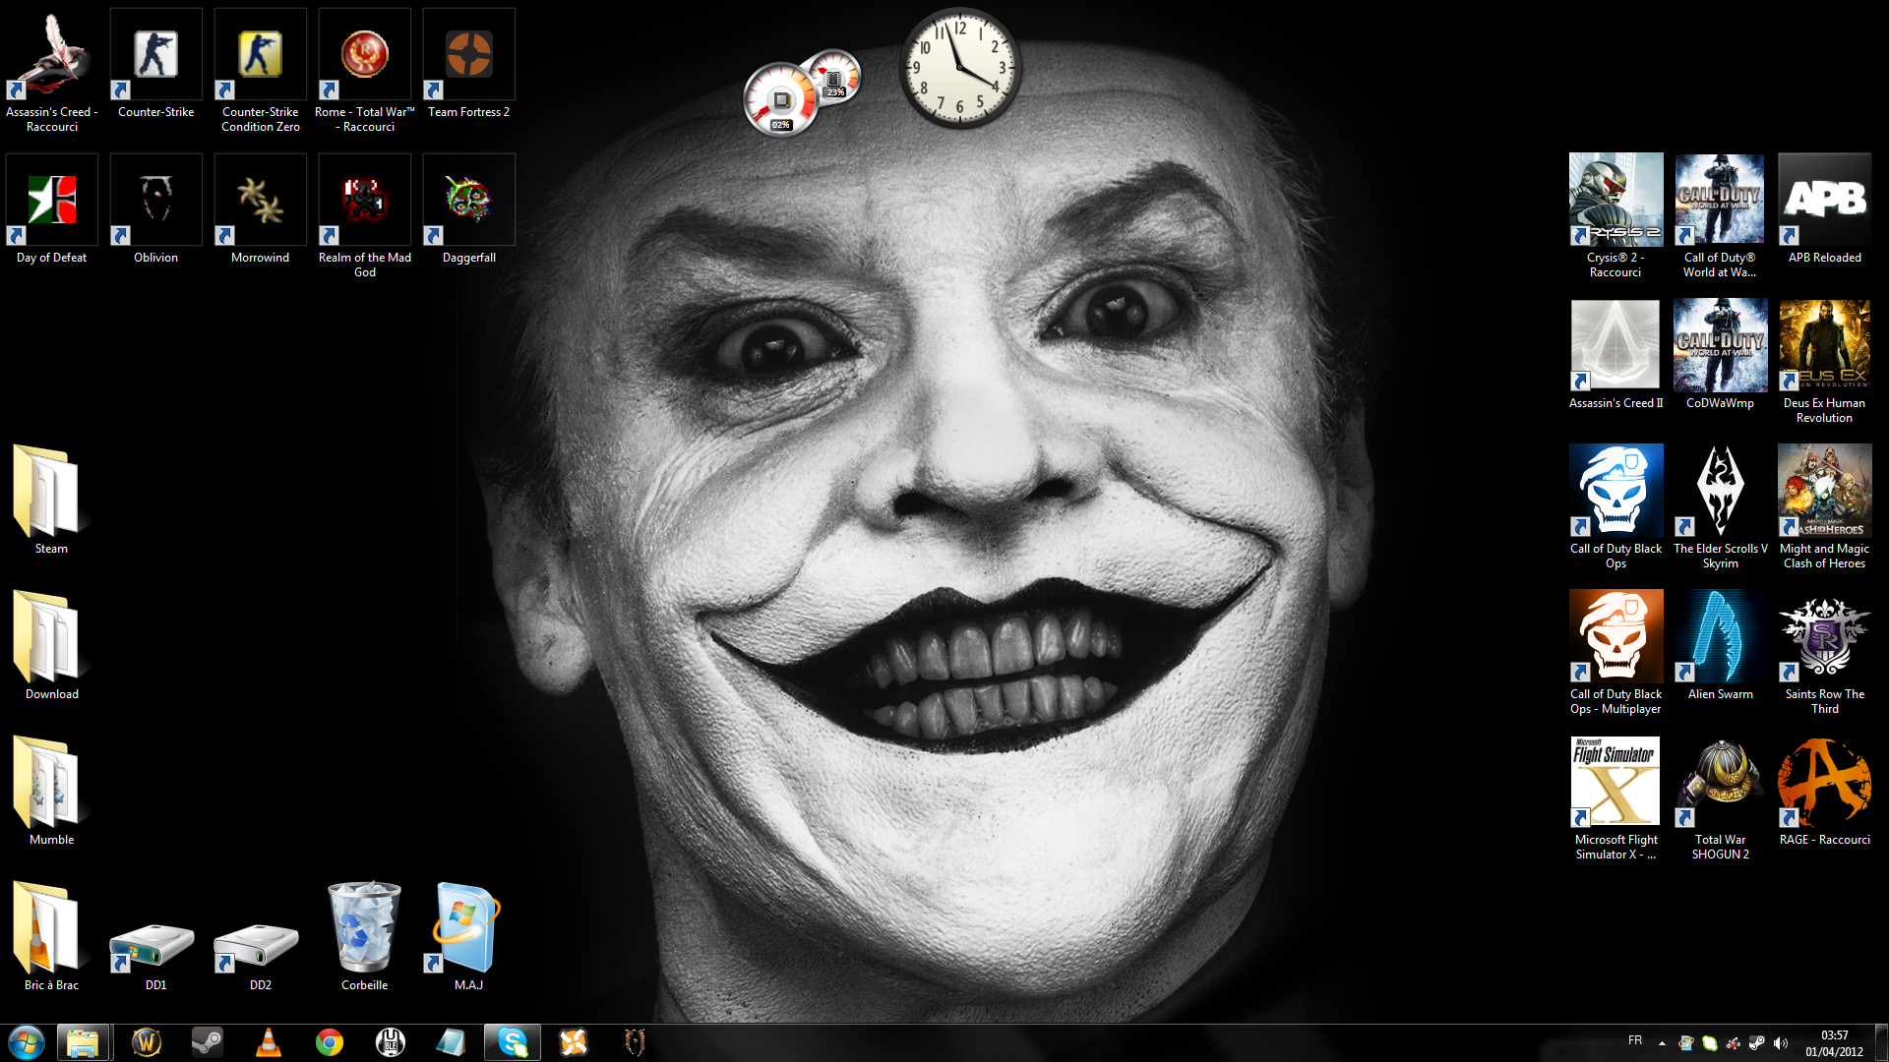This screenshot has width=1889, height=1062.
Task: Select Assassin's Creed II shortcut
Action: [x=1615, y=355]
